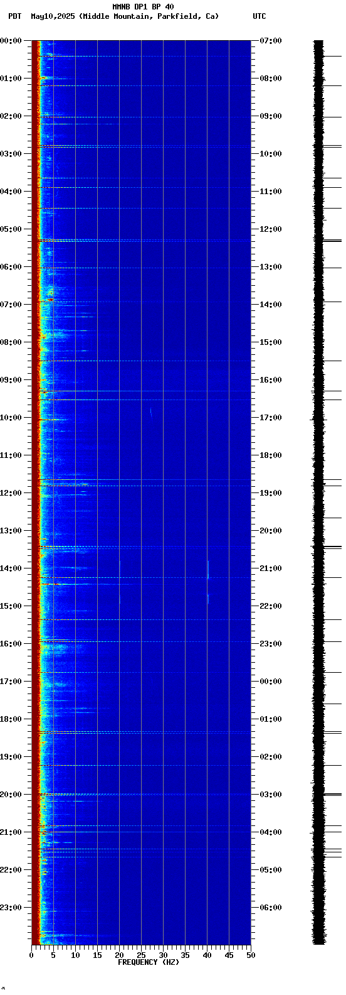Click the PDT time label '22:00'
The height and width of the screenshot is (995, 346).
pyautogui.click(x=11, y=870)
